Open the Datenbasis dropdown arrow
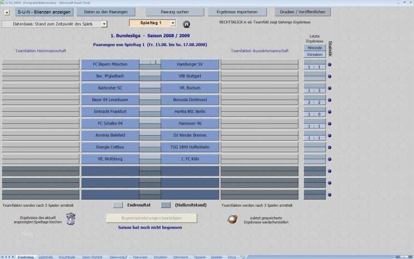This screenshot has width=414, height=259. tap(104, 24)
